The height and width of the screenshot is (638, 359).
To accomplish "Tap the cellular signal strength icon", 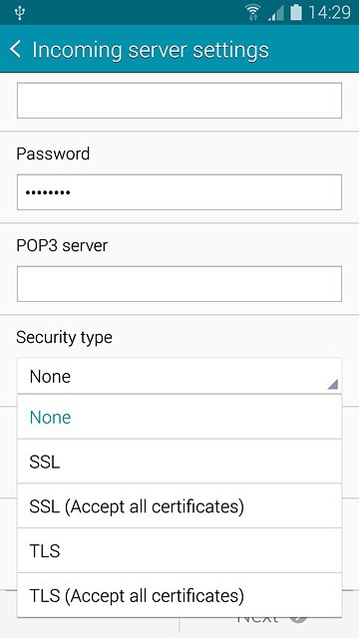I will 276,13.
